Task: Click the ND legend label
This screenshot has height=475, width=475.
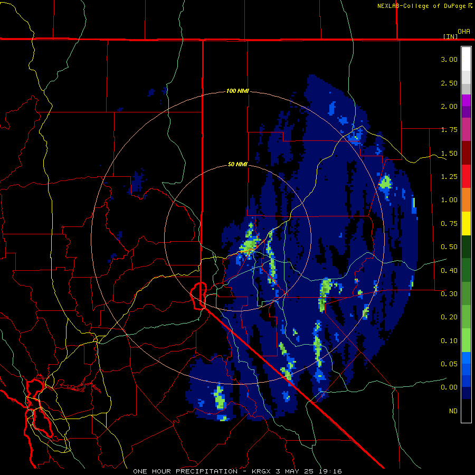Action: (453, 411)
